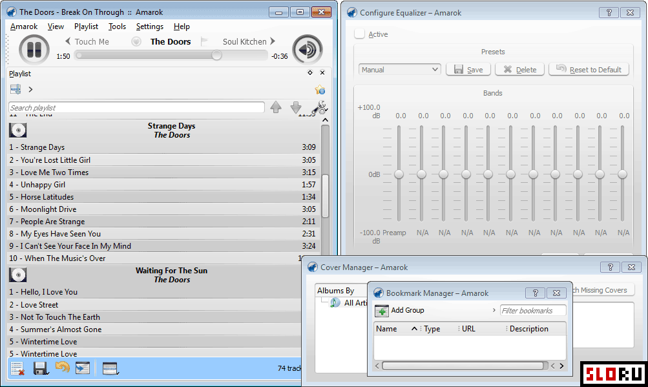Sort bookmarks by Name column
This screenshot has height=387, width=648.
(x=397, y=329)
